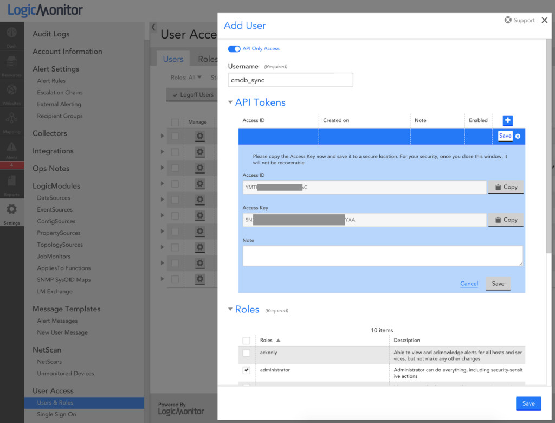Uncheck the administrator role checkbox
Image resolution: width=555 pixels, height=423 pixels.
(247, 370)
